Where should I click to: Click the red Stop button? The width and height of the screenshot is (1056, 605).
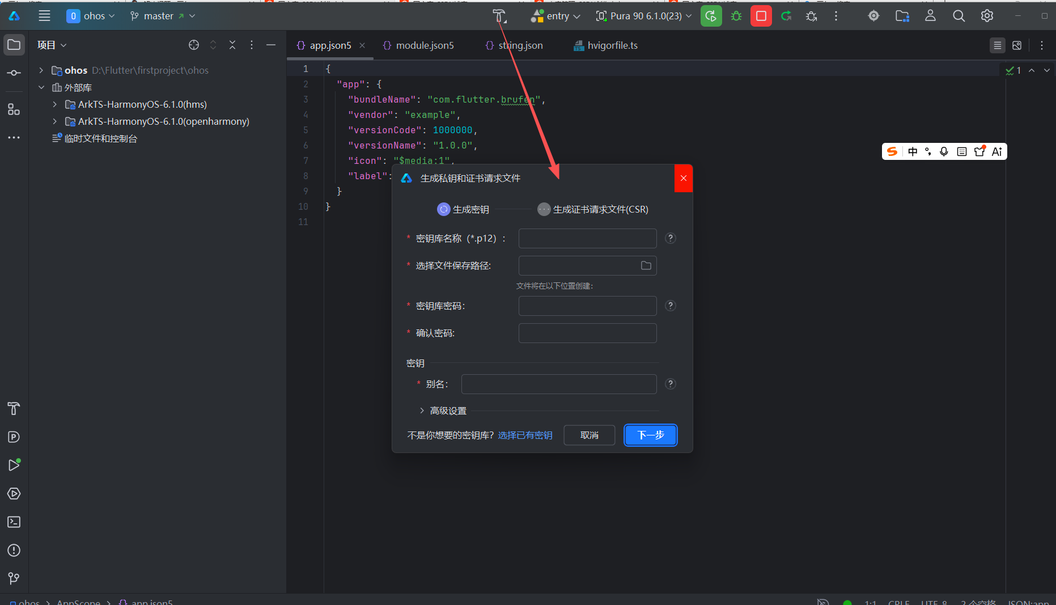(x=761, y=16)
